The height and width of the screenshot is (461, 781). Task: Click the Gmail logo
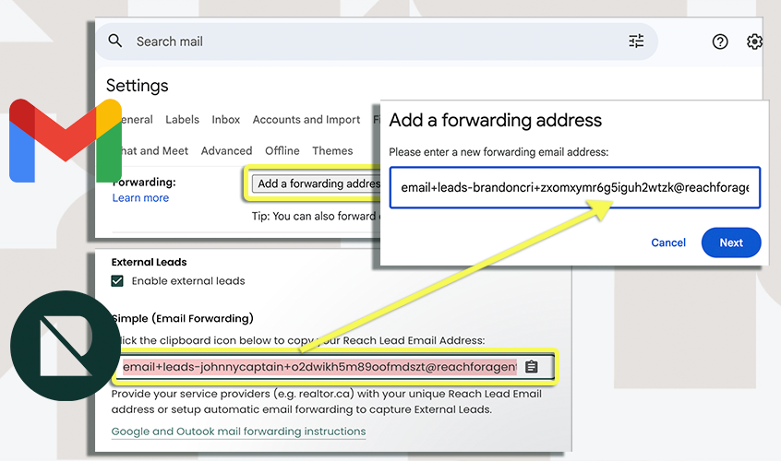coord(65,140)
